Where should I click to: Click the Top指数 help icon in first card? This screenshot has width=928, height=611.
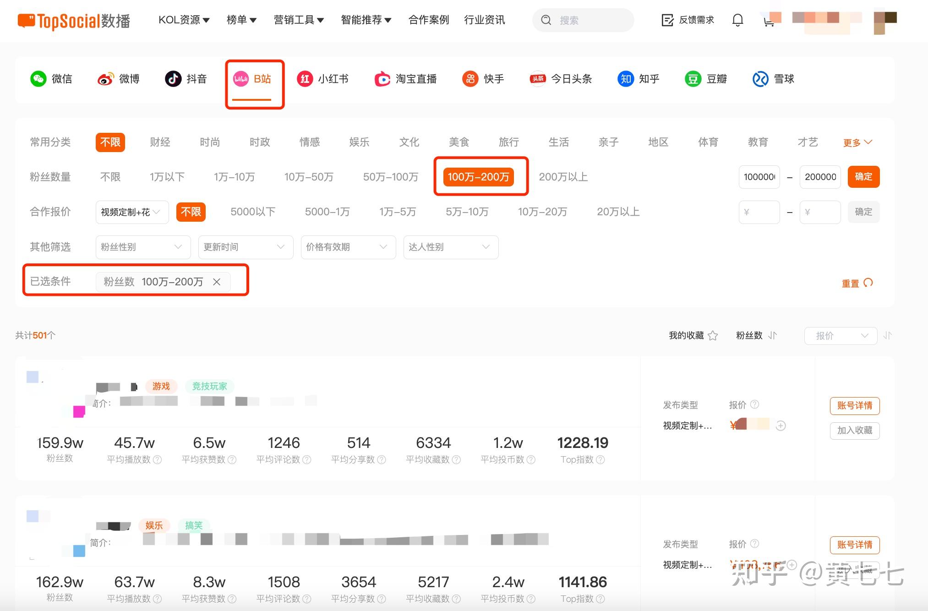tap(600, 459)
